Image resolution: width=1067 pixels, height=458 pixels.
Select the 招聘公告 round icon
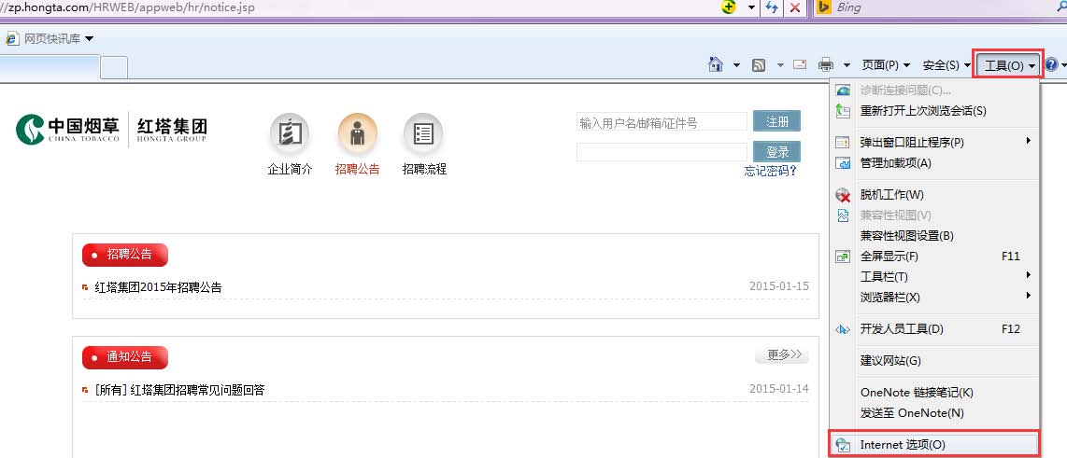tap(357, 134)
